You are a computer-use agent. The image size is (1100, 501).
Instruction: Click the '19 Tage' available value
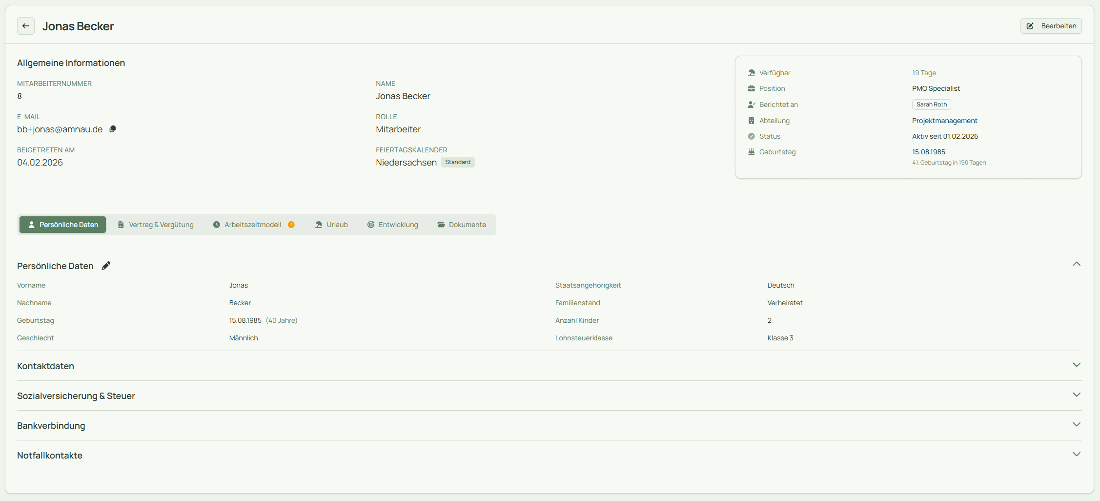tap(924, 73)
